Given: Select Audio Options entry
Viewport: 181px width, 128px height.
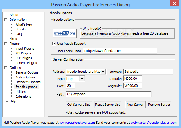Looking at the screenshot, I should coord(25,77).
